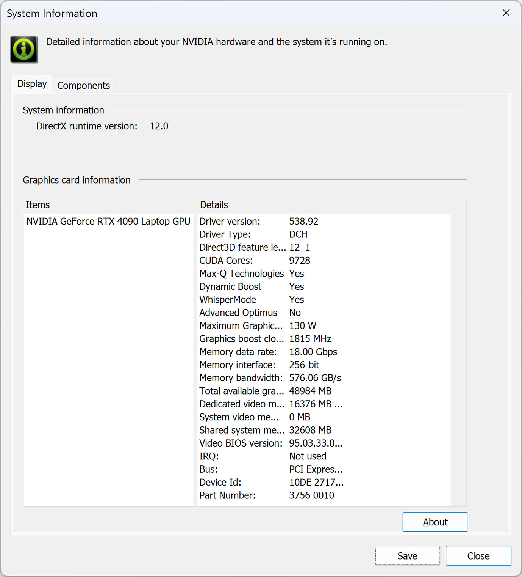Select the Memory data rate row
522x577 pixels.
point(324,352)
